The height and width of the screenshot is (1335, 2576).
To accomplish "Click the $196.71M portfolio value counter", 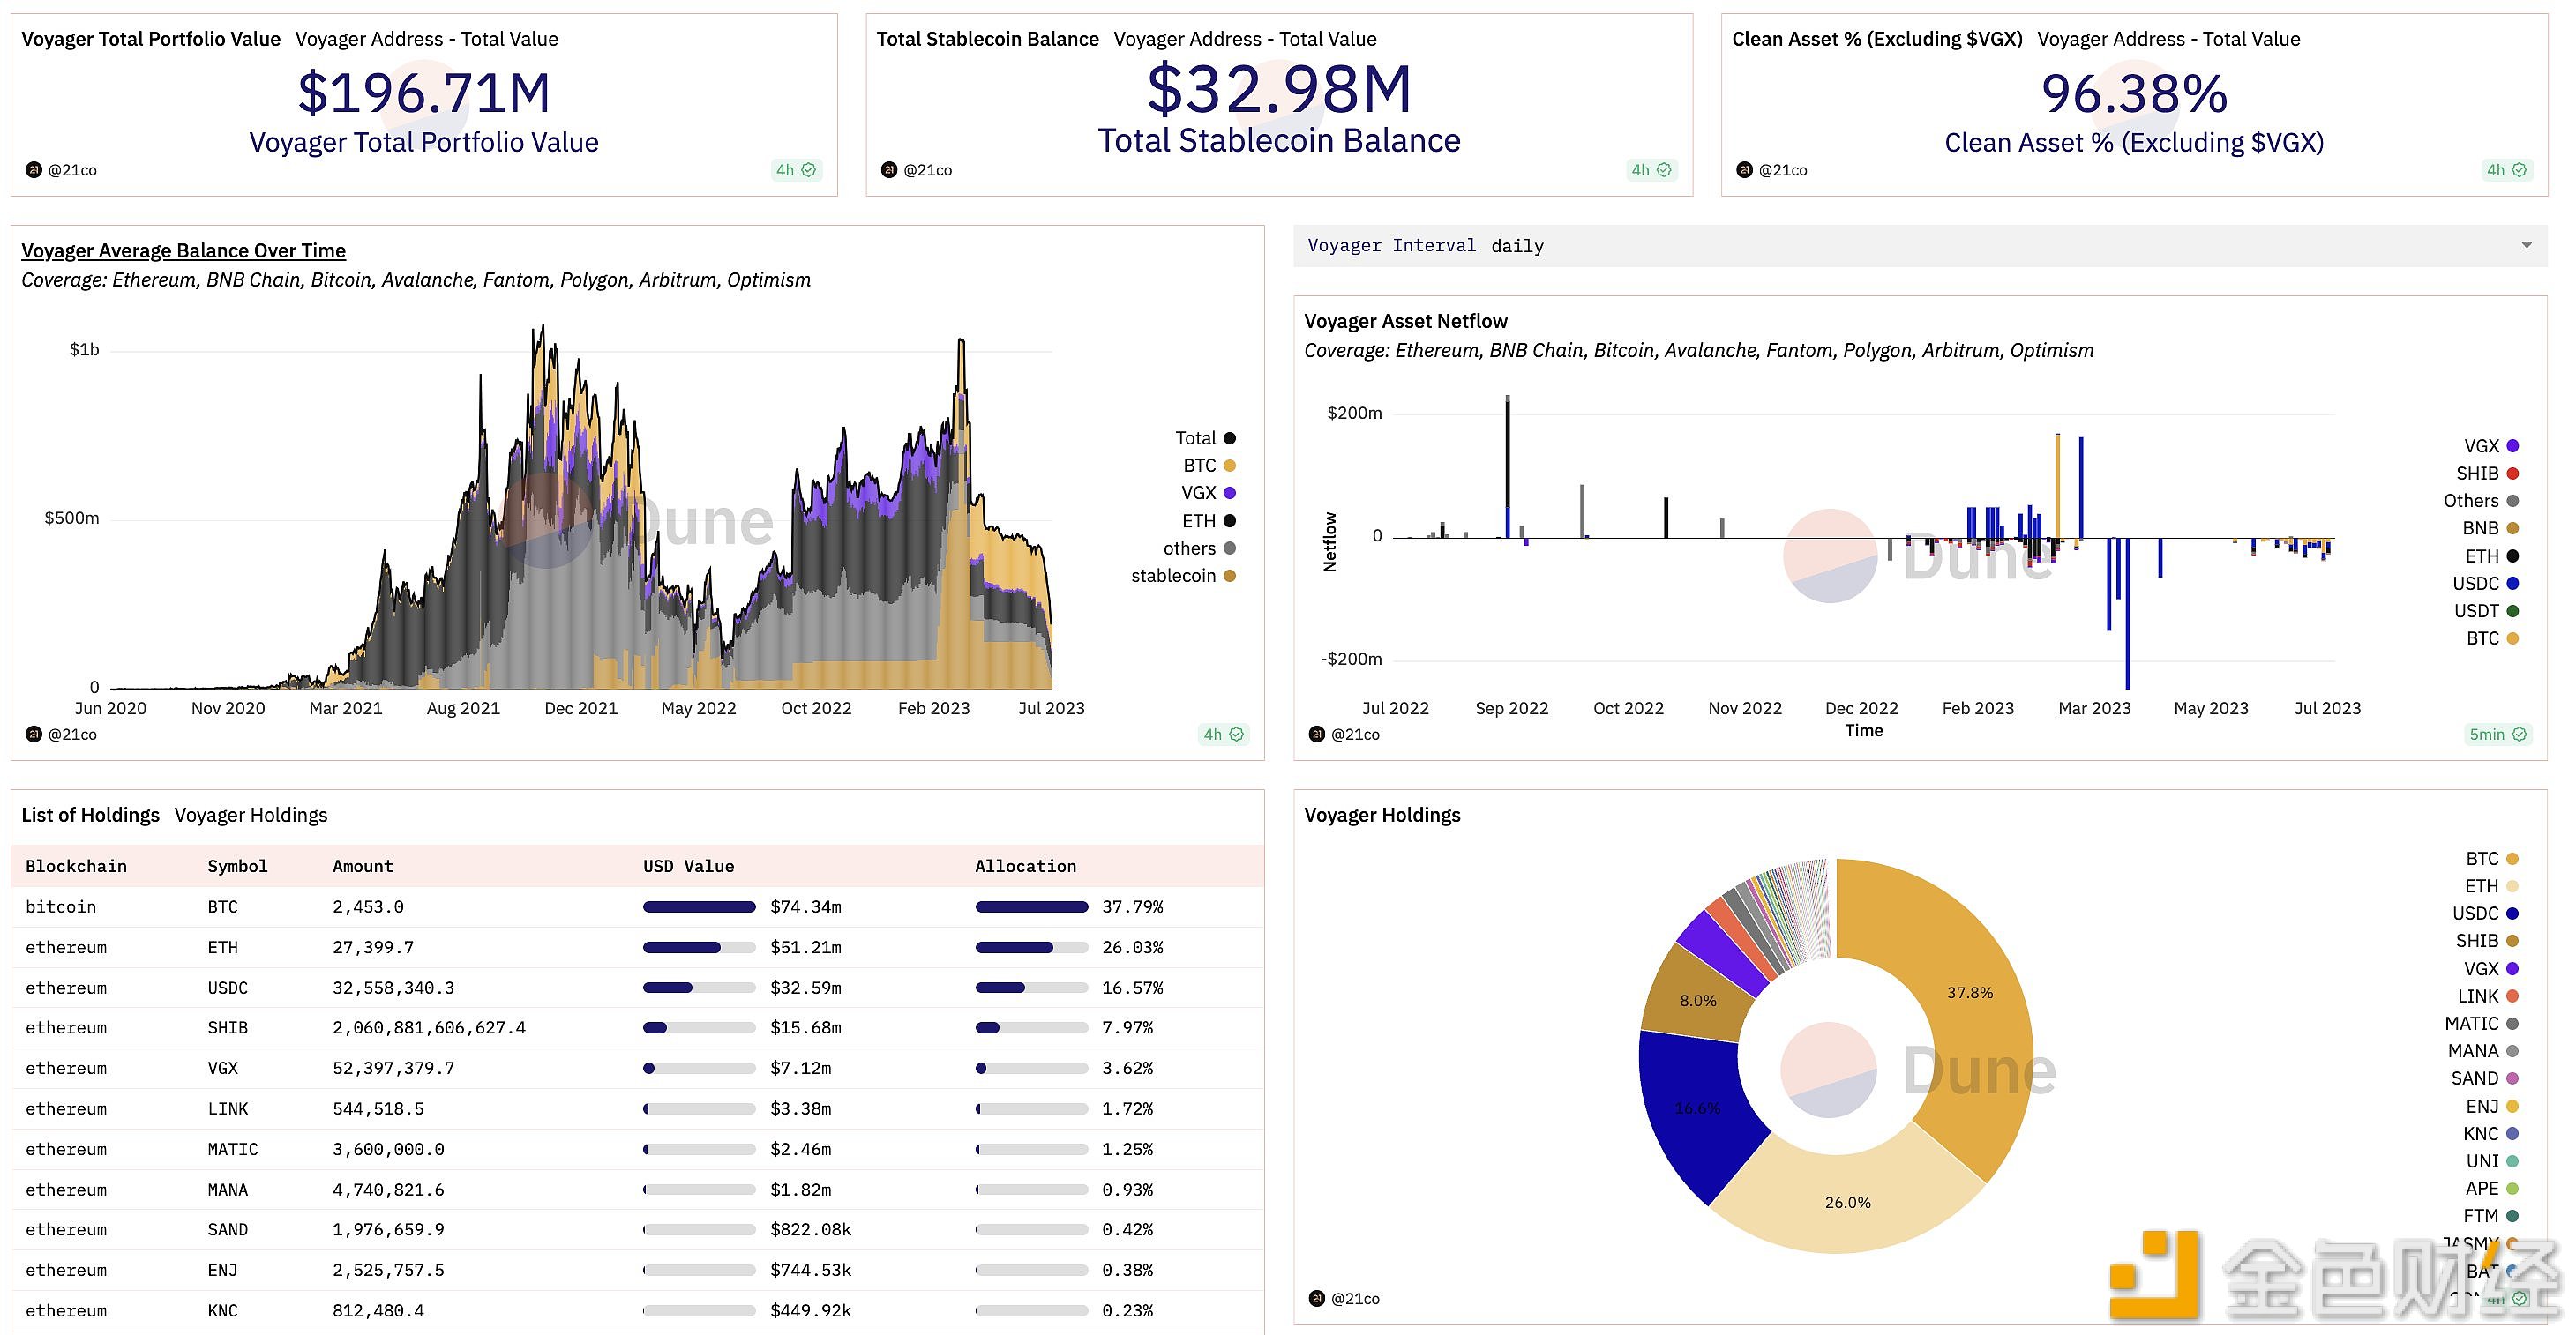I will click(x=424, y=94).
